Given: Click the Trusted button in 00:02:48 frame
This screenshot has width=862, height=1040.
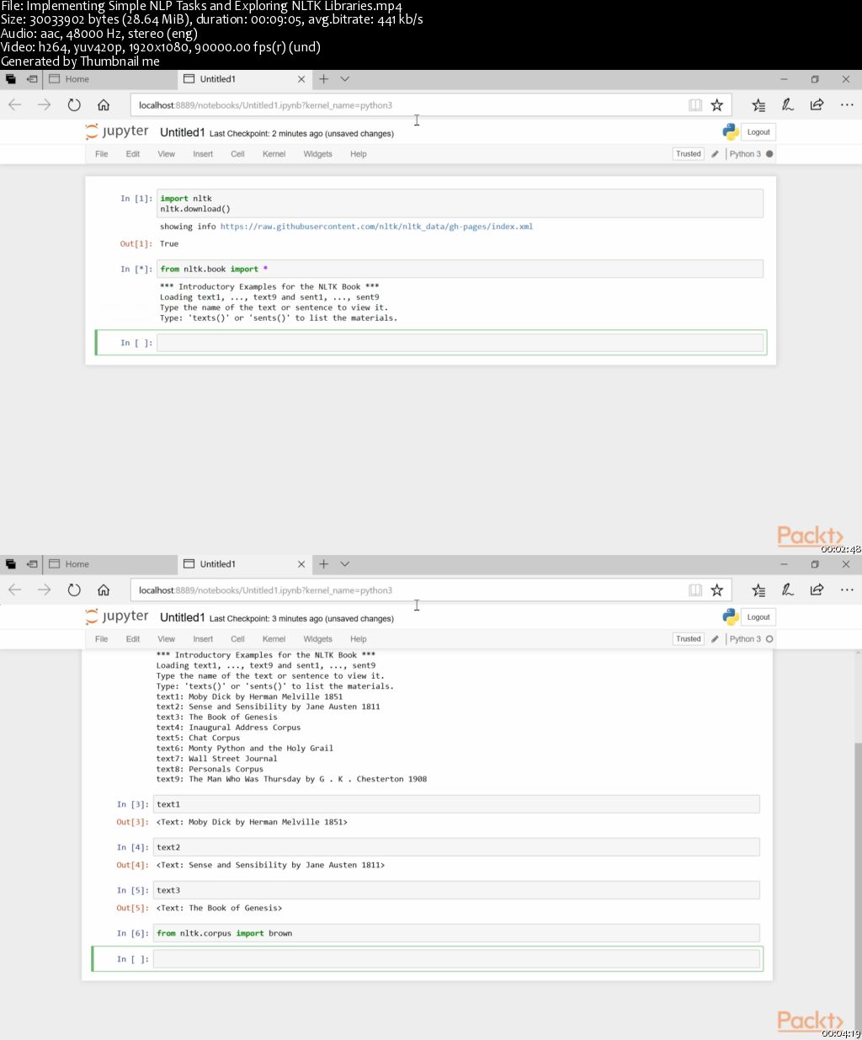Looking at the screenshot, I should pos(689,154).
